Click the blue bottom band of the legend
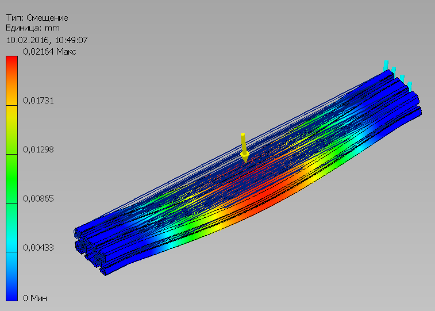 11,277
